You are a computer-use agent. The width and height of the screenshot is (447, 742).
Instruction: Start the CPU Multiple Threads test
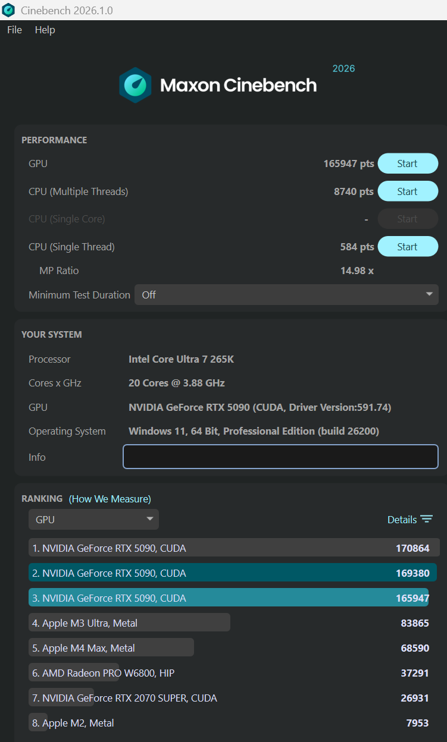(x=408, y=191)
